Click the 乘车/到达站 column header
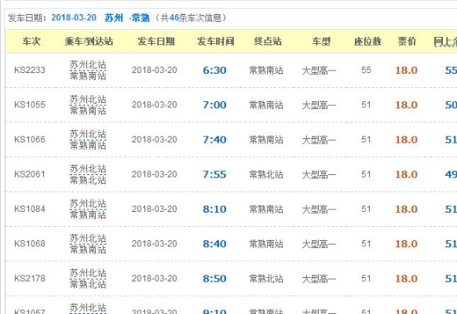The image size is (457, 314). pyautogui.click(x=89, y=42)
